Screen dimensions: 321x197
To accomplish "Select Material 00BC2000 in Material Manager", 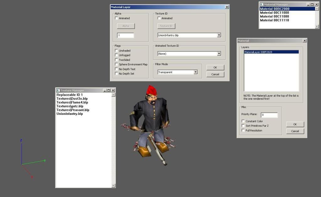I will pos(287,9).
